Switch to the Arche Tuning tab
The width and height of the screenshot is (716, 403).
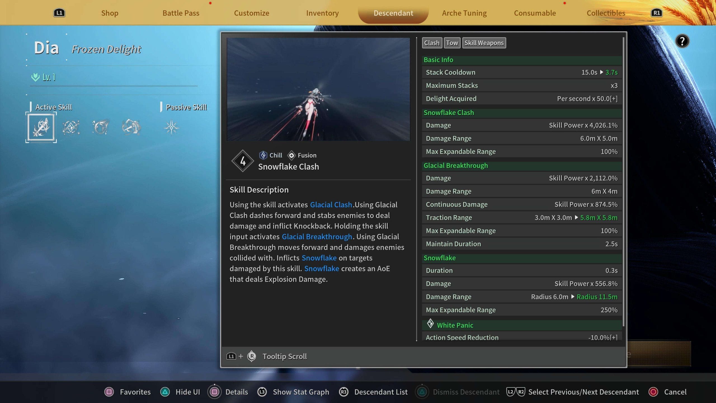pos(464,13)
